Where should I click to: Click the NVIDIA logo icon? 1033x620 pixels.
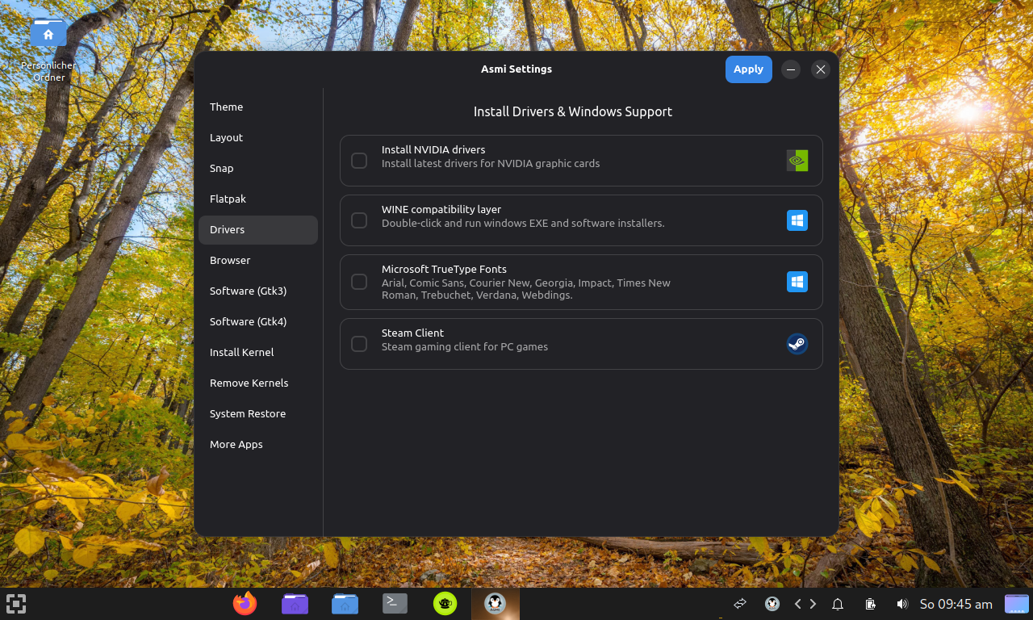797,161
